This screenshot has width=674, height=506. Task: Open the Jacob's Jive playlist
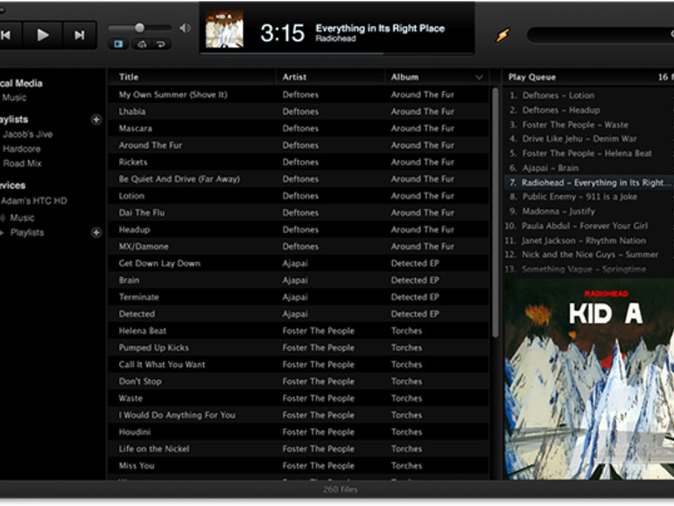(27, 134)
